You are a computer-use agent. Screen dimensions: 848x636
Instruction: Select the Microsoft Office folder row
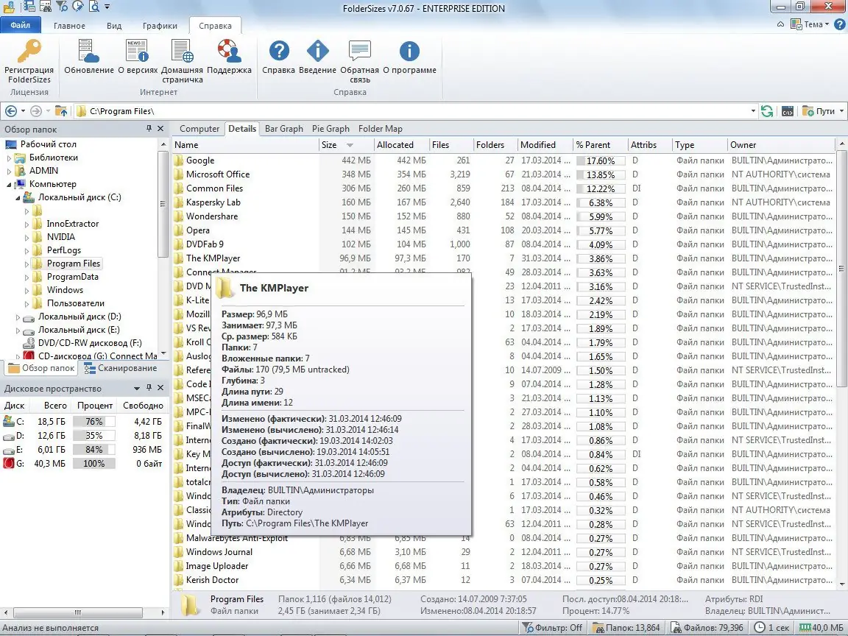[504, 174]
